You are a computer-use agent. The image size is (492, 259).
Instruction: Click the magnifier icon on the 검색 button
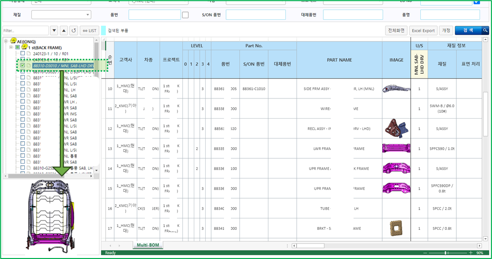pos(485,31)
